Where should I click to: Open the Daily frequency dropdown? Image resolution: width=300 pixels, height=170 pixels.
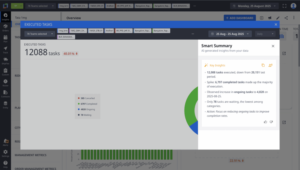(265, 34)
